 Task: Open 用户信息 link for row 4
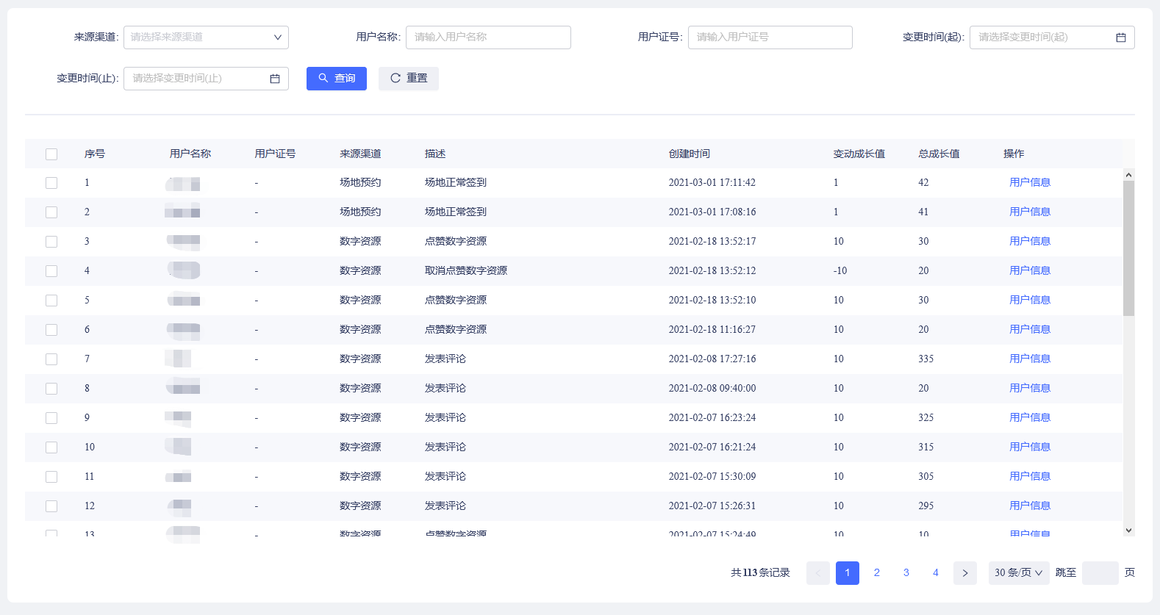pyautogui.click(x=1030, y=271)
